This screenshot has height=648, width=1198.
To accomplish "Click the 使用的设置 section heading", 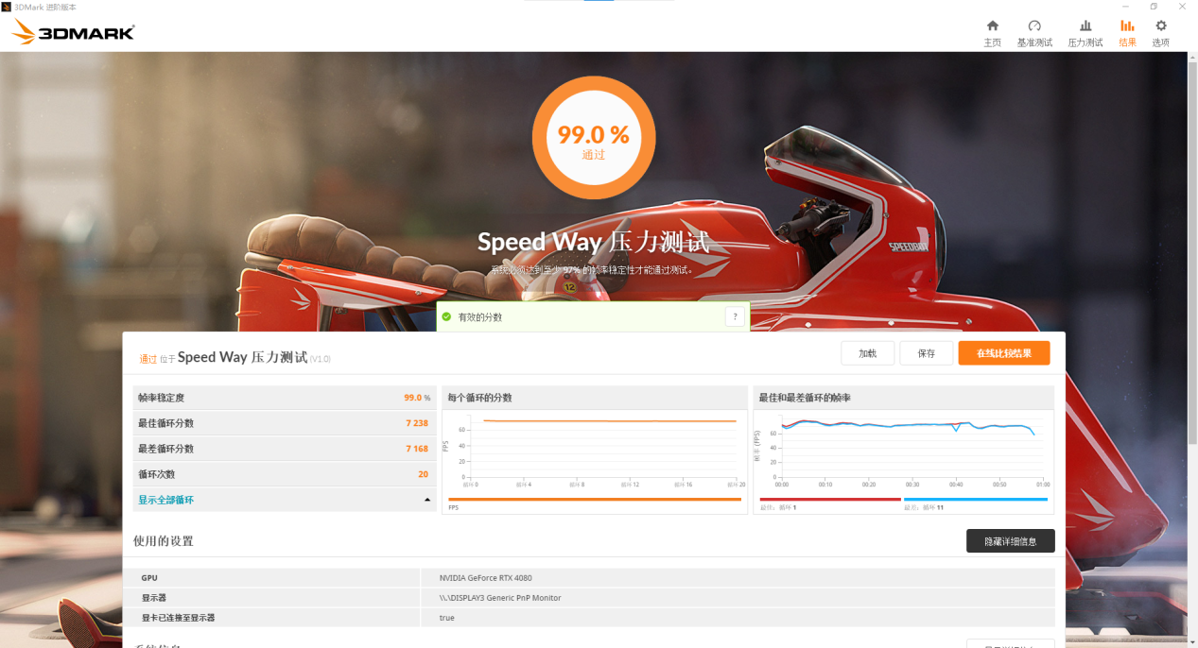I will [164, 541].
